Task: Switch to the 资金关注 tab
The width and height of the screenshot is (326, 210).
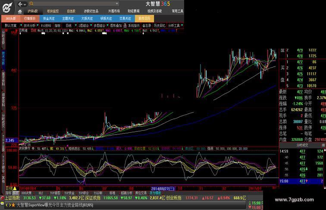Action: (x=49, y=19)
